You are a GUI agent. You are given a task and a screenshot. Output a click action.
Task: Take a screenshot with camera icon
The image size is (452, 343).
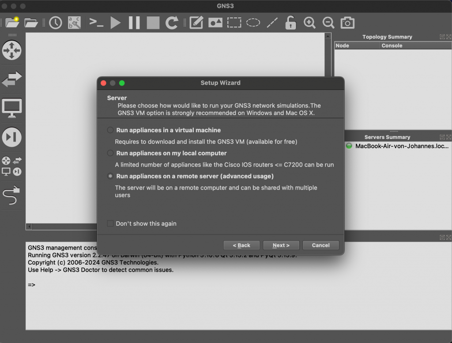347,22
